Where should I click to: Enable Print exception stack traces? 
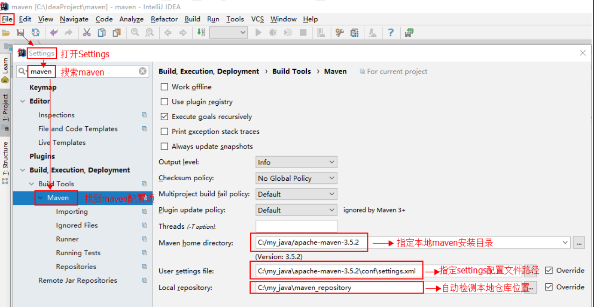(164, 132)
